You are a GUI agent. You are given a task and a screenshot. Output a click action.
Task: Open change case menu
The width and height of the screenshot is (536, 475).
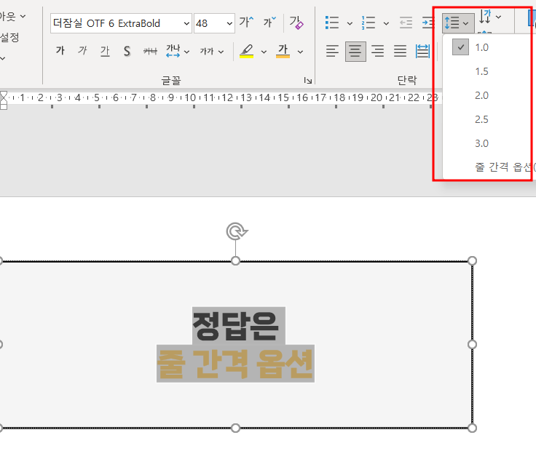[x=207, y=52]
